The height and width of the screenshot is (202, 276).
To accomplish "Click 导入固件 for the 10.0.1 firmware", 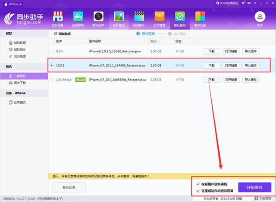I will click(x=251, y=65).
